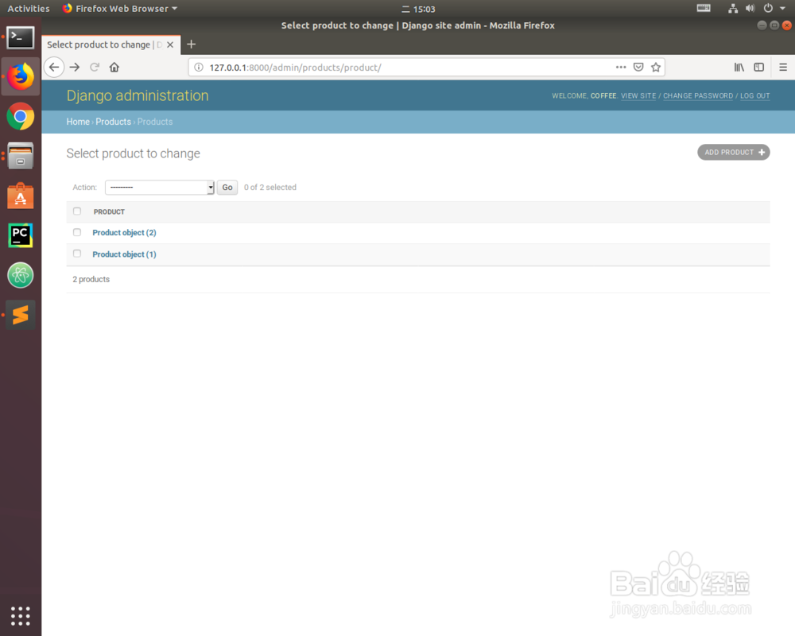The width and height of the screenshot is (795, 636).
Task: Click the Log Out link
Action: (755, 96)
